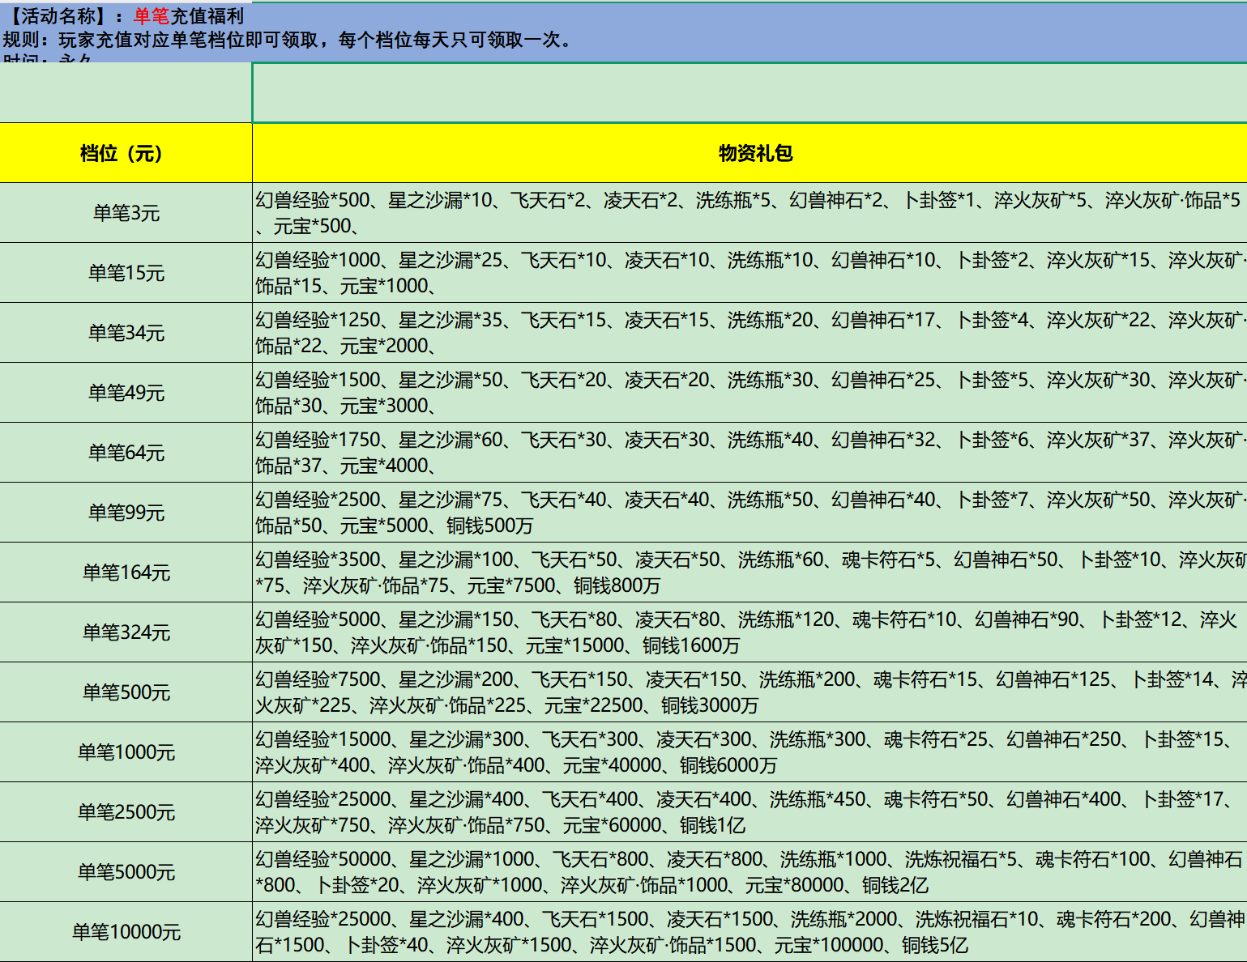The width and height of the screenshot is (1247, 962).
Task: Select the 单笔49元 tier cell
Action: tap(126, 393)
